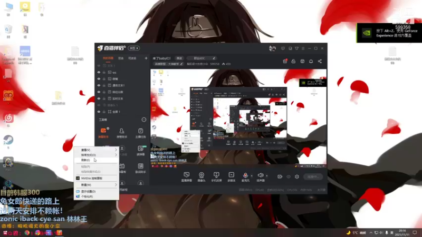Switch to the second scene tab

[x=121, y=58]
